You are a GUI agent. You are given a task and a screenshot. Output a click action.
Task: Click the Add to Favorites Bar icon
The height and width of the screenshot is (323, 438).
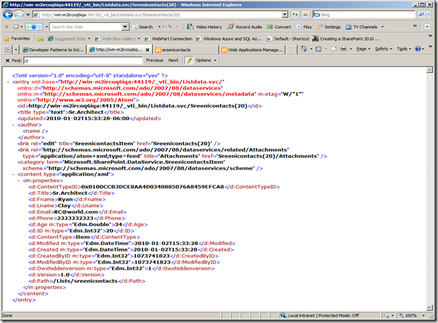(x=41, y=39)
